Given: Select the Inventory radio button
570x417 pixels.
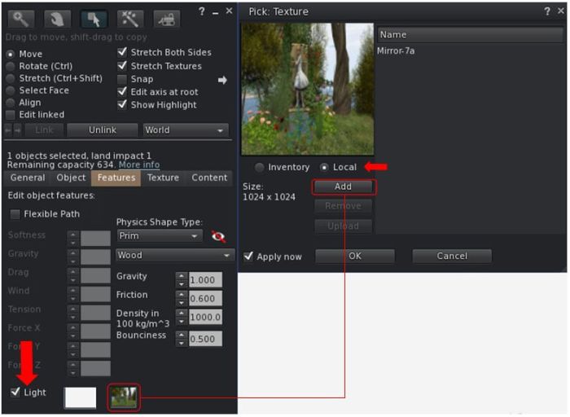Looking at the screenshot, I should click(x=260, y=168).
